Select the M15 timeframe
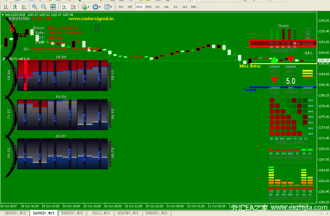 click(x=139, y=7)
